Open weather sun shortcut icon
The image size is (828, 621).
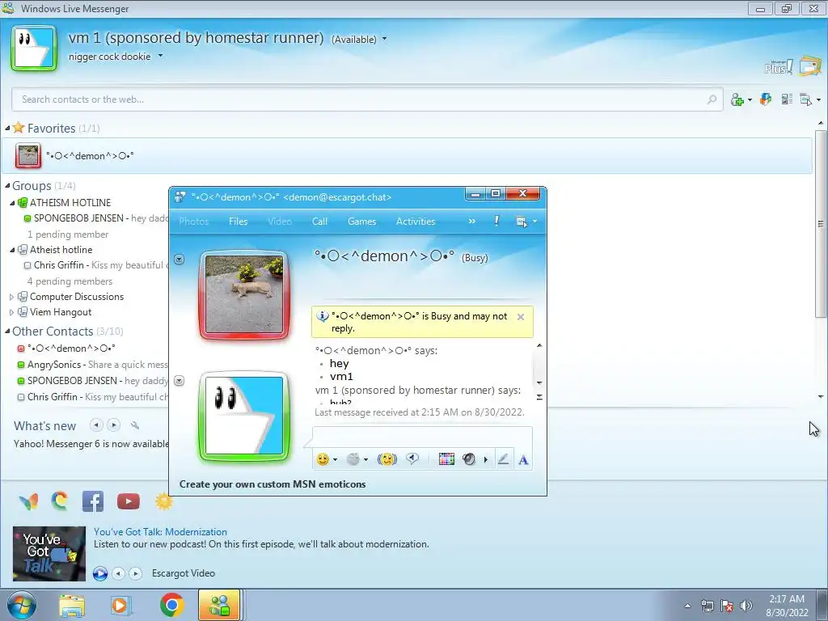point(163,501)
